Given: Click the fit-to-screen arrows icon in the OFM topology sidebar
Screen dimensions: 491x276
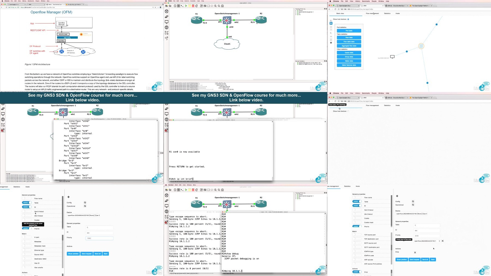Looking at the screenshot, I should coord(331,40).
